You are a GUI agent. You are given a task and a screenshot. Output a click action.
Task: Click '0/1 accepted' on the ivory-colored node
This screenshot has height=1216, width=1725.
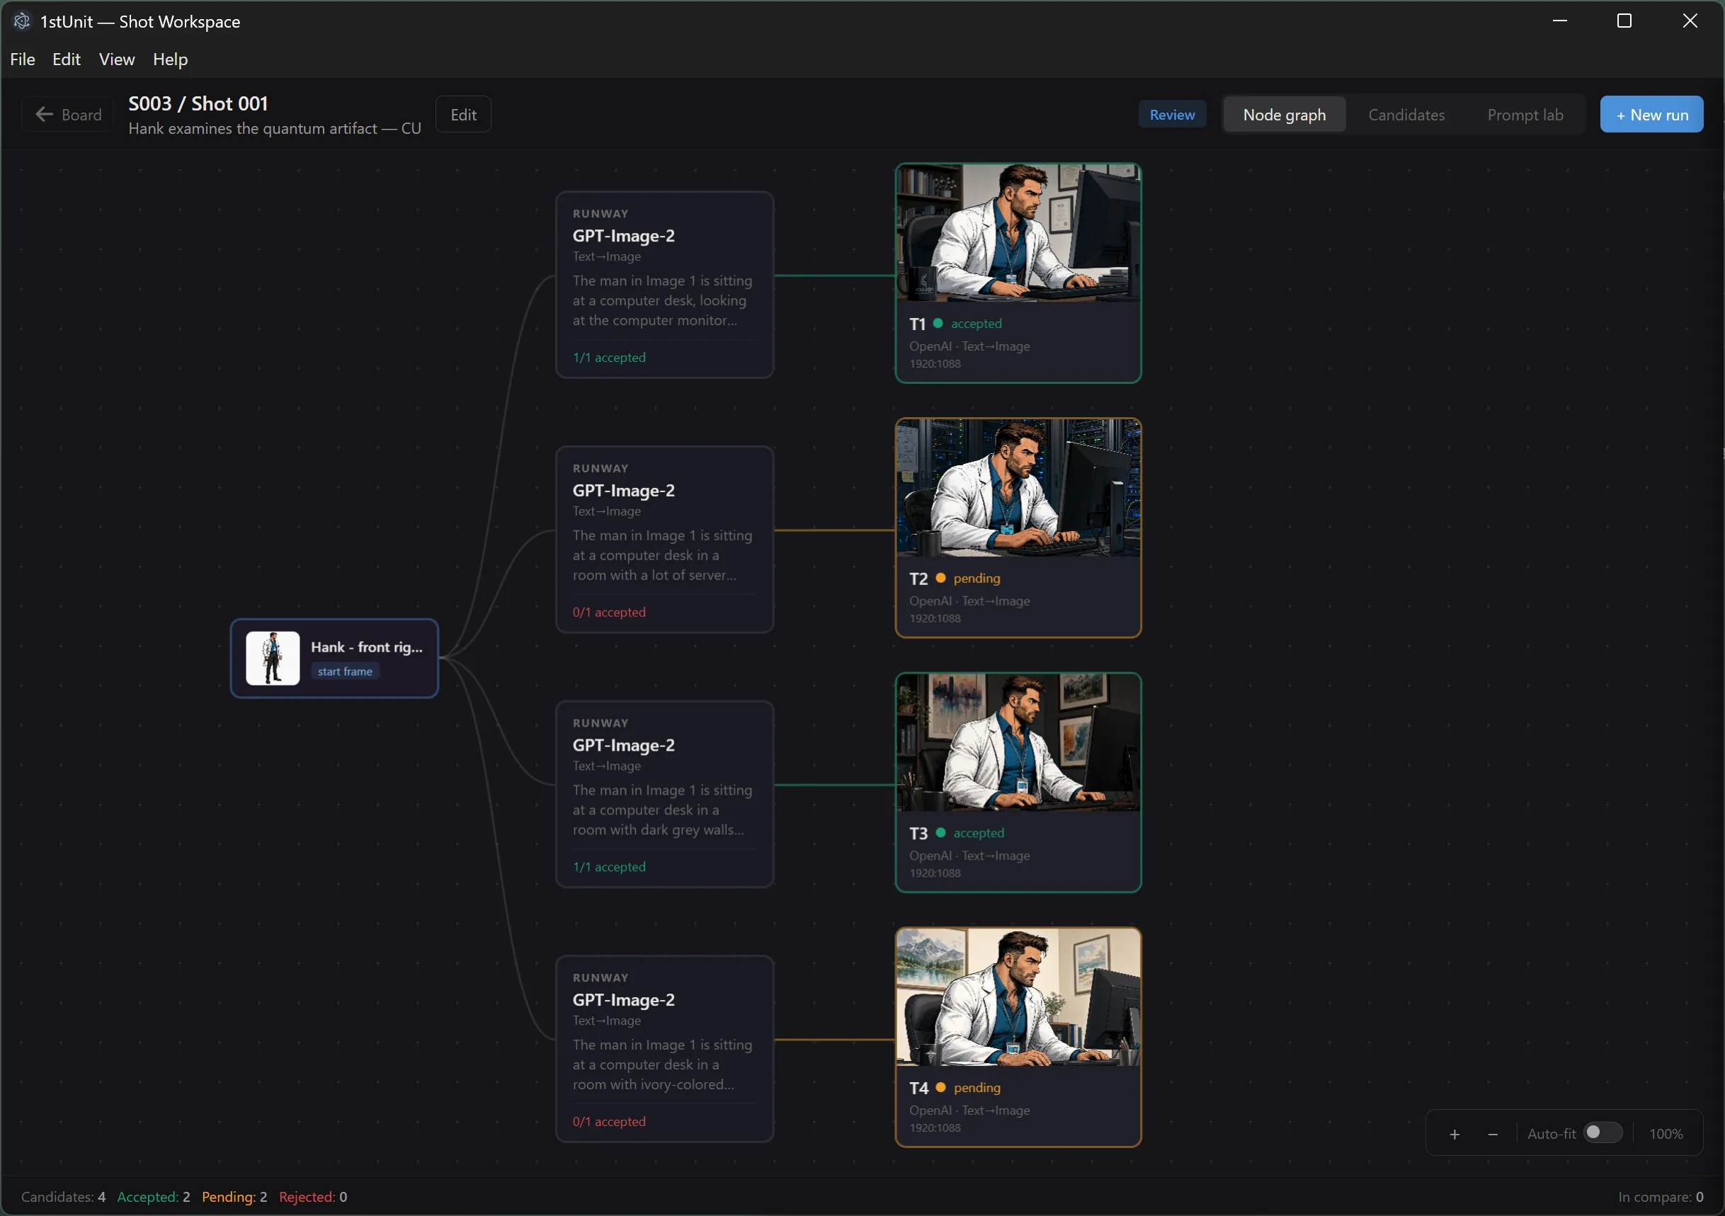point(608,1122)
